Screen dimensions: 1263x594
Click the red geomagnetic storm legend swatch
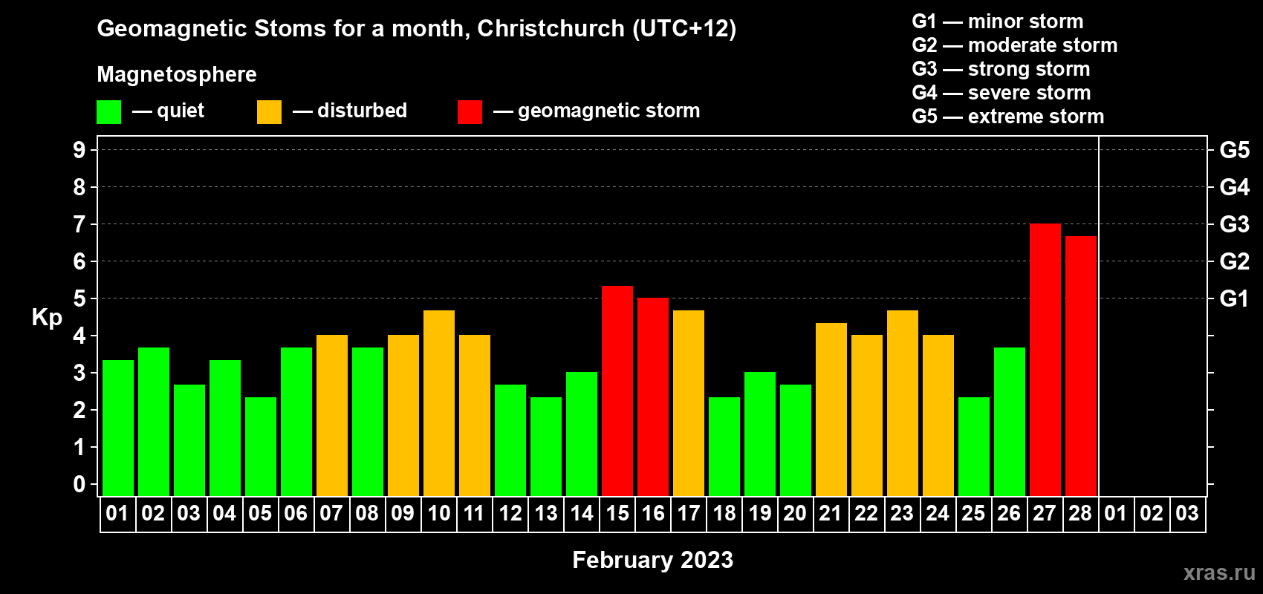tap(470, 112)
